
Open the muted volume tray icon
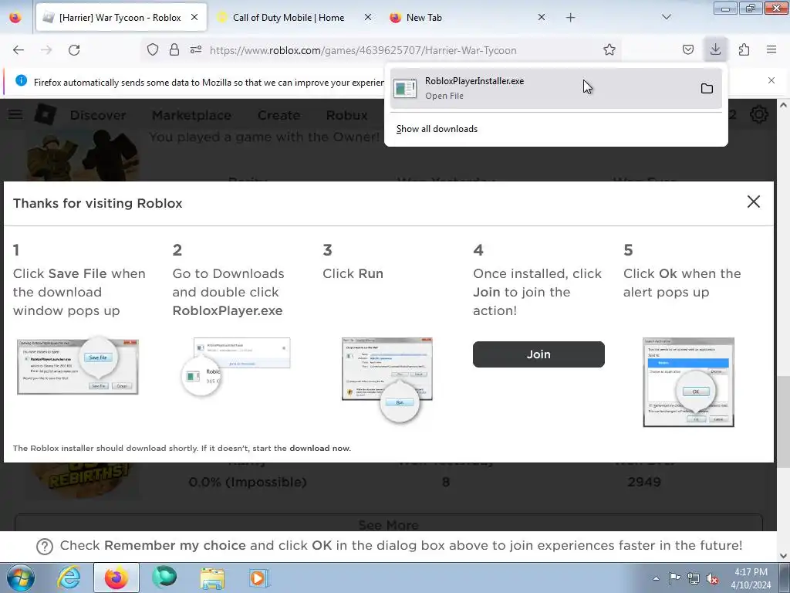712,578
